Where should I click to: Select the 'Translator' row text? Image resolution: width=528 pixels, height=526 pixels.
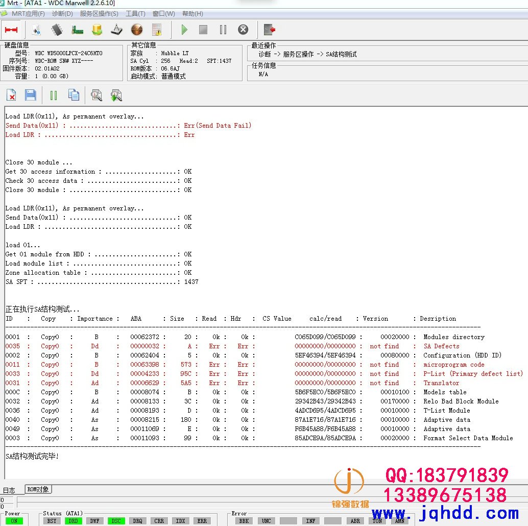pos(442,383)
